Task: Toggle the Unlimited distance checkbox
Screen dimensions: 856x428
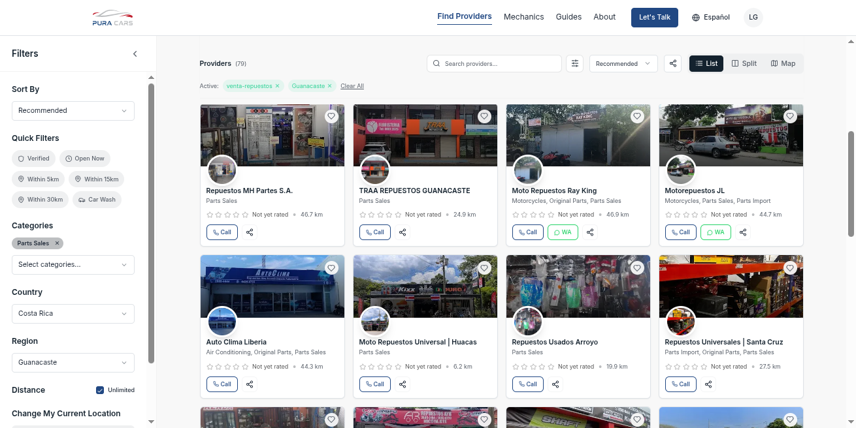Action: pos(100,390)
